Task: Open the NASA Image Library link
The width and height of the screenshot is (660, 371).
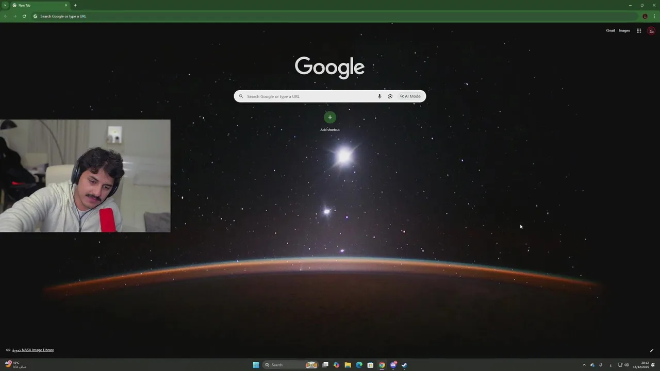Action: point(33,350)
